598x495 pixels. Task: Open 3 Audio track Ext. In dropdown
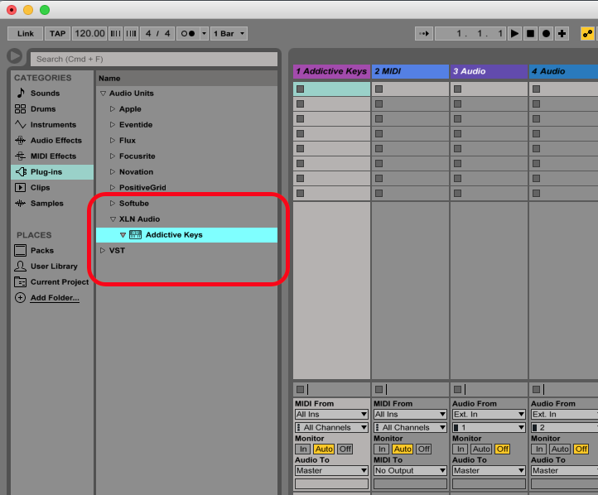[489, 414]
